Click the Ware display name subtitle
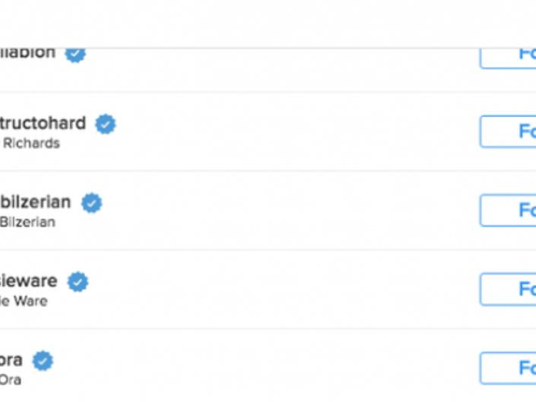 23,301
